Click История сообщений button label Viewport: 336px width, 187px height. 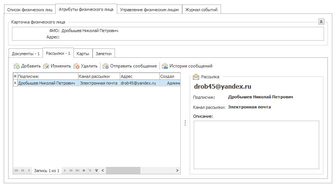(x=191, y=66)
